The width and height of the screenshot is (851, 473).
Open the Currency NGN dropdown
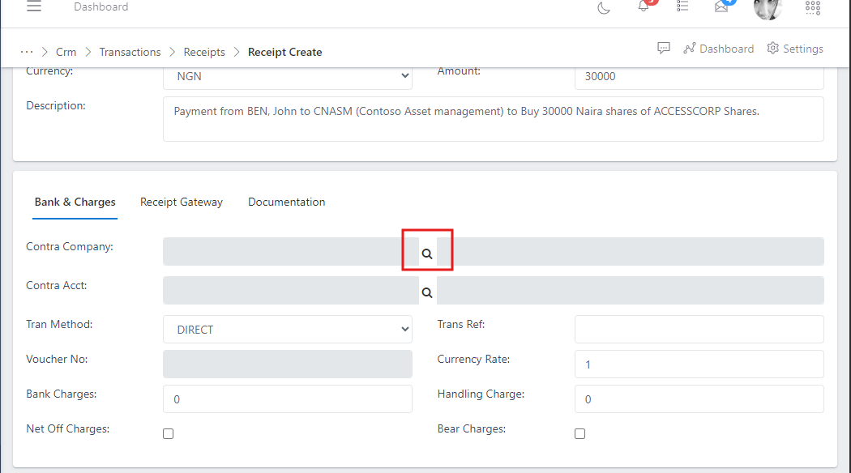287,75
